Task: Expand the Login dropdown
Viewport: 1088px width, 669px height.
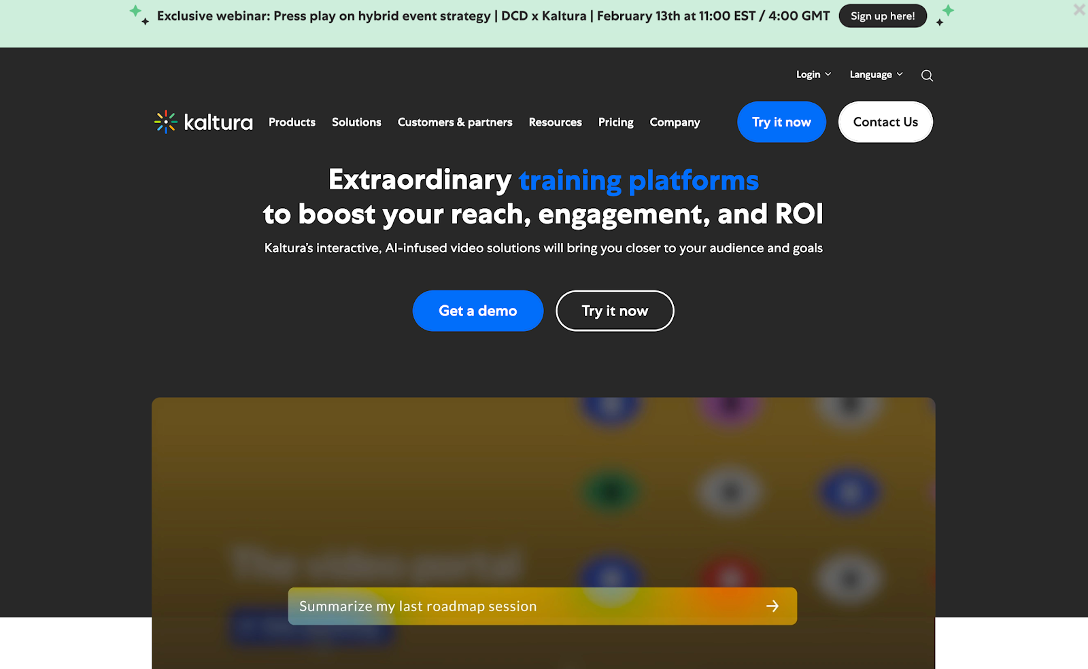Action: click(x=813, y=75)
